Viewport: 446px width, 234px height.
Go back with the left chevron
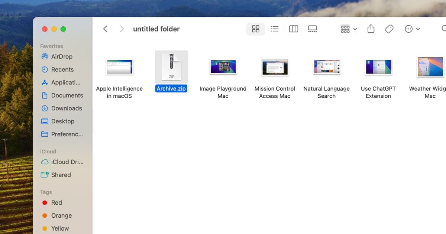tap(105, 29)
